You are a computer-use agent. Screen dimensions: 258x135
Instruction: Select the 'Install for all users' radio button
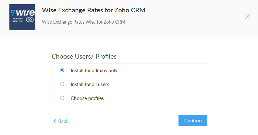coord(62,84)
